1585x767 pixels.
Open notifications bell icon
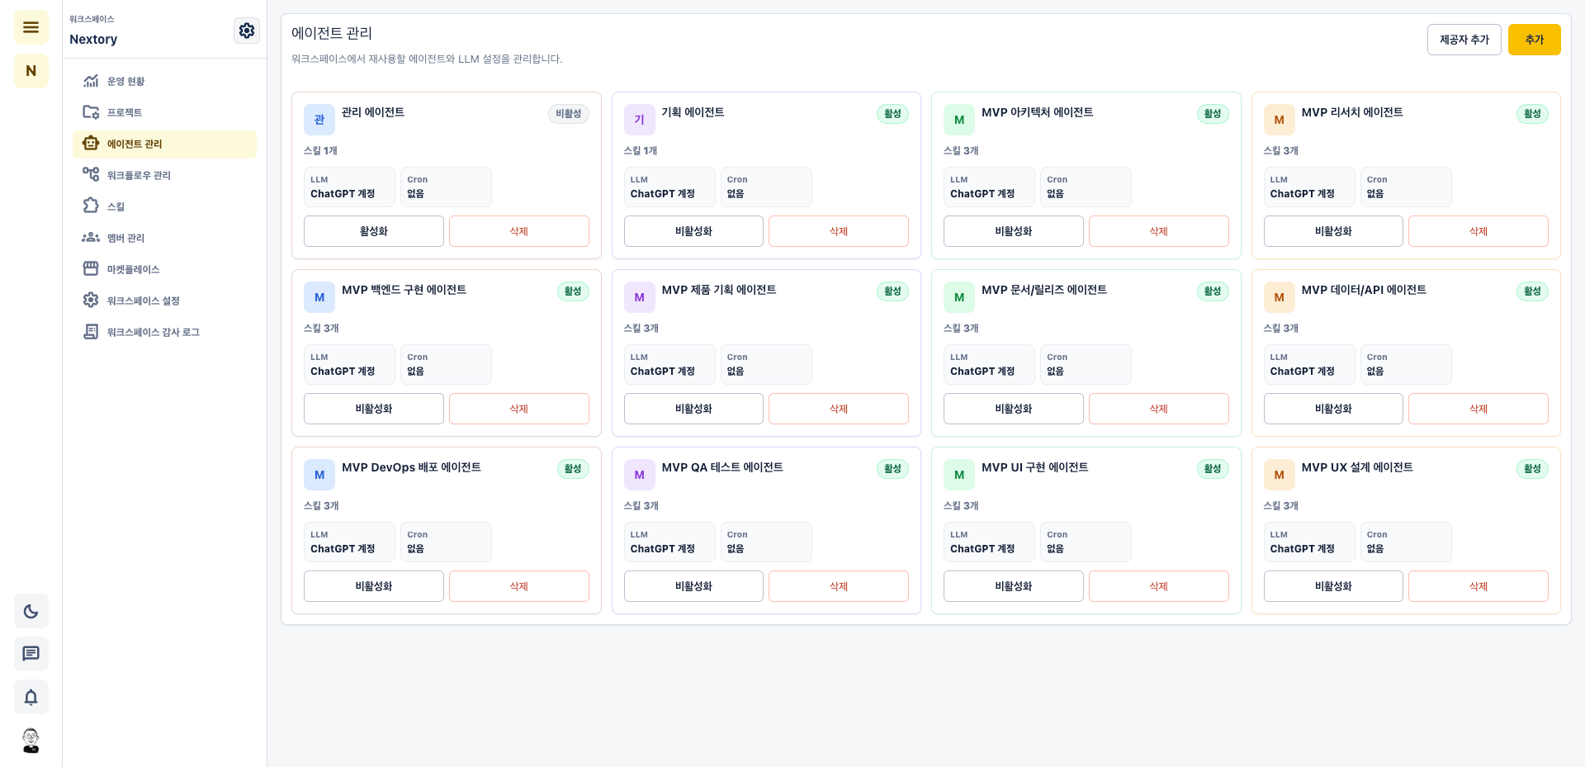pyautogui.click(x=31, y=697)
